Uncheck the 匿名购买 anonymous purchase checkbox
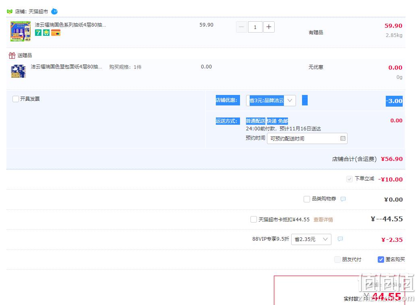 coord(381,260)
